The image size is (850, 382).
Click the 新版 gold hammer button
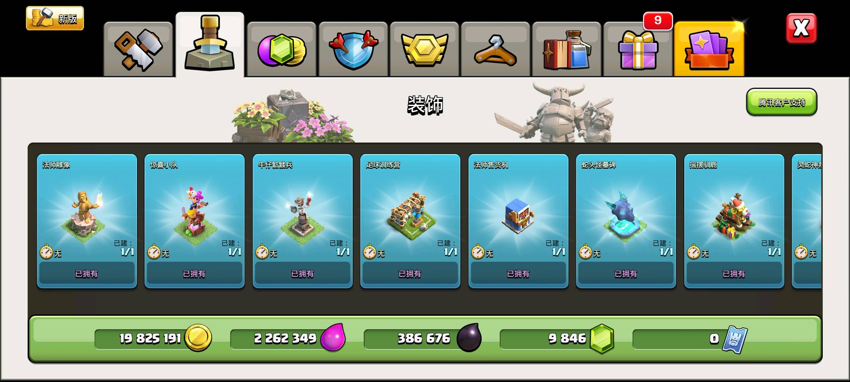click(55, 18)
